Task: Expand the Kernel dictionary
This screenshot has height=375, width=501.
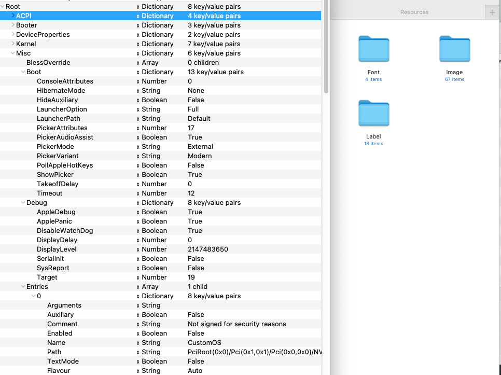Action: [13, 44]
